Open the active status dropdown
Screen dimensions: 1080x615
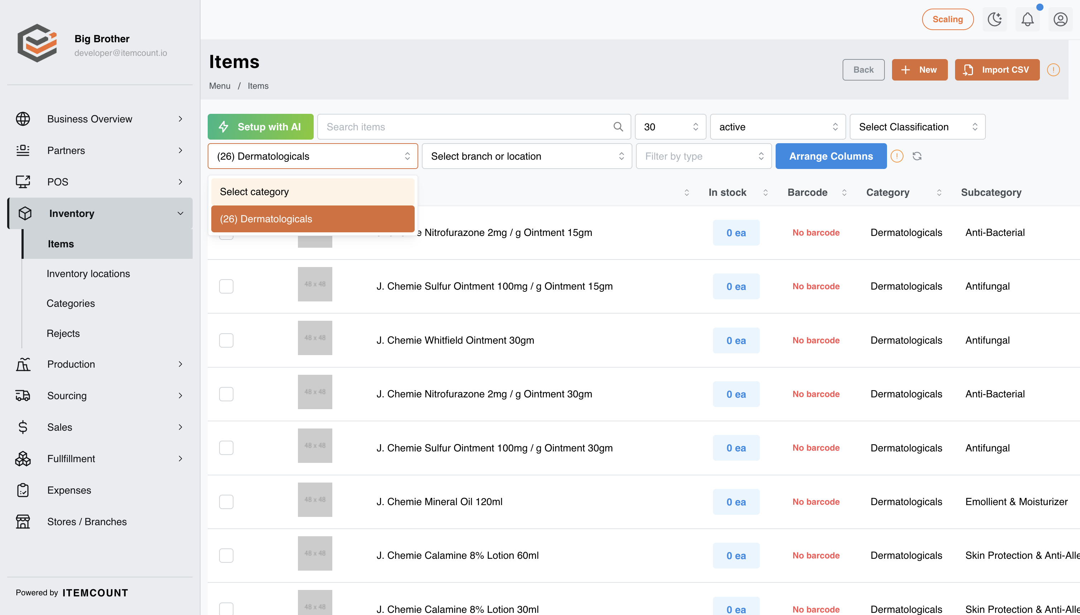[x=778, y=127]
